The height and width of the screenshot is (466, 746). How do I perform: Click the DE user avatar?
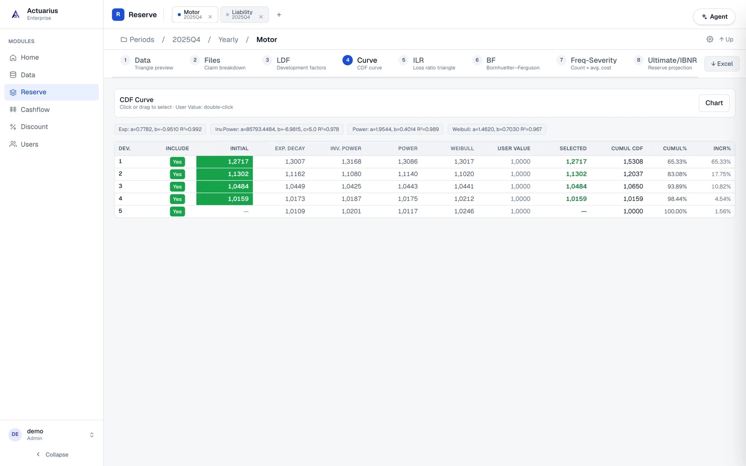coord(15,434)
